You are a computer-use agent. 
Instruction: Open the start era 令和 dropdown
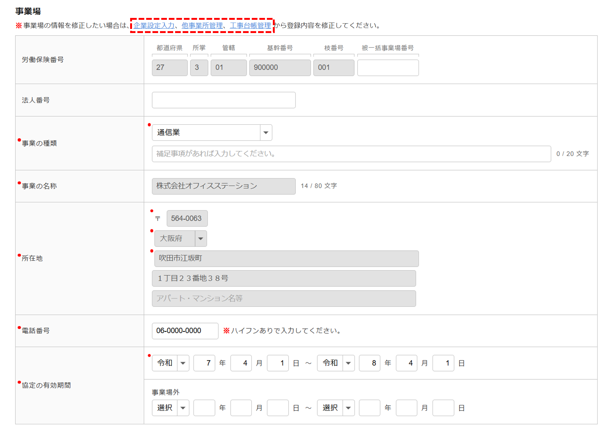(170, 363)
